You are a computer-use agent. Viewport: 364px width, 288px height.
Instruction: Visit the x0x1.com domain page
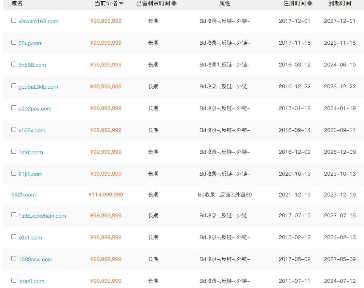(x=30, y=238)
